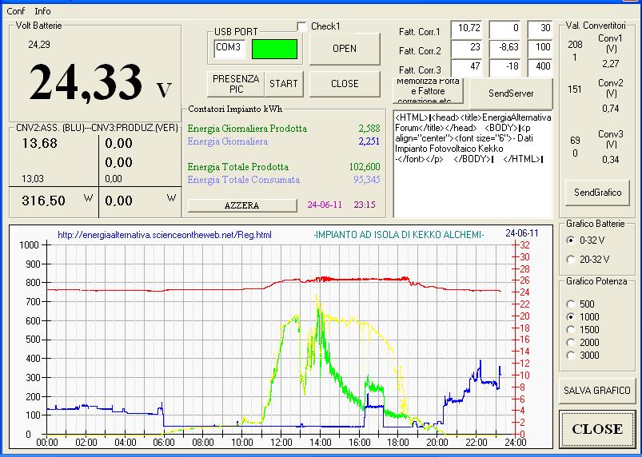Click the green USB port status indicator
642x457 pixels.
(x=274, y=49)
